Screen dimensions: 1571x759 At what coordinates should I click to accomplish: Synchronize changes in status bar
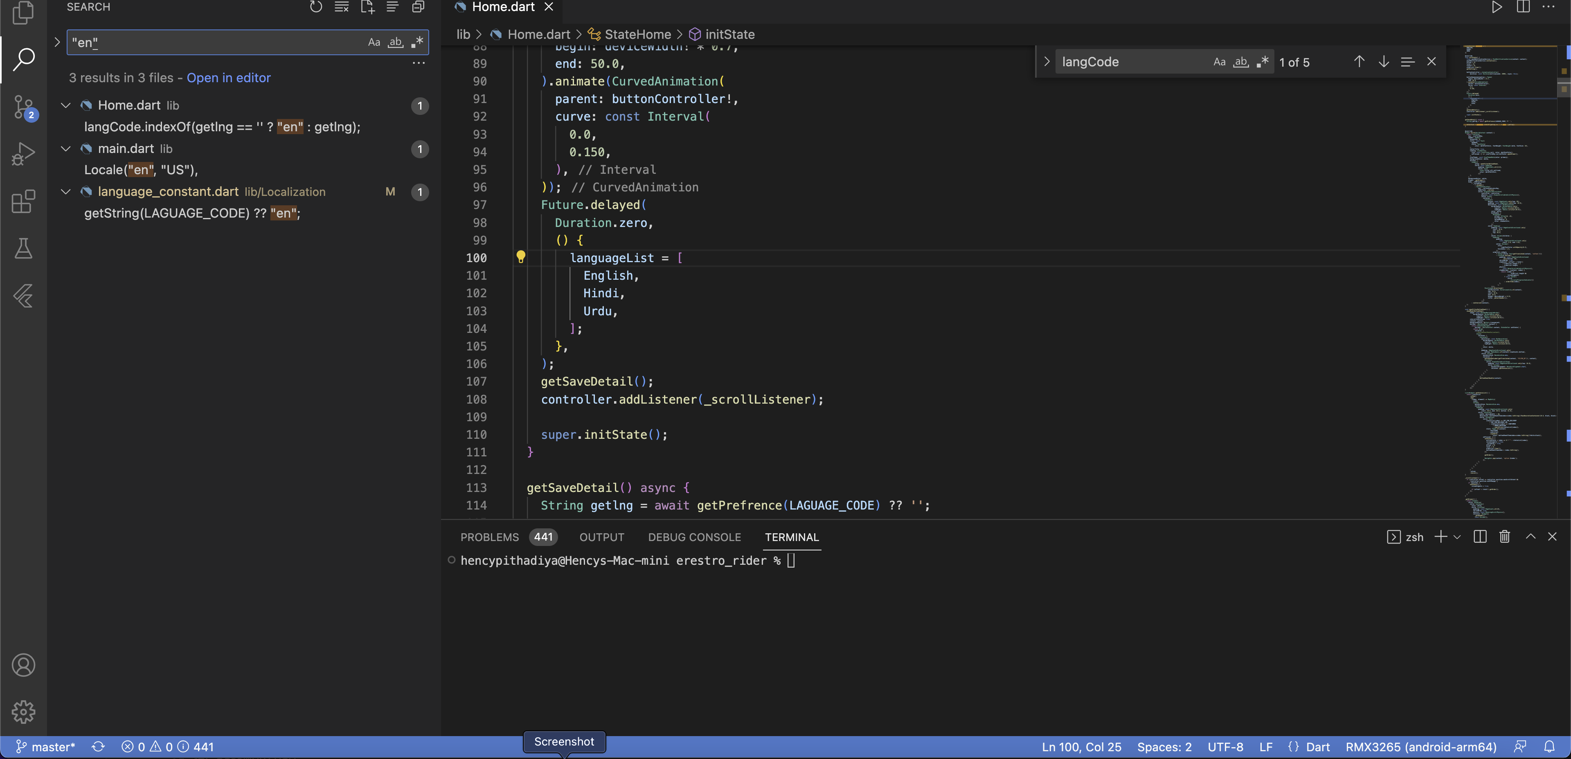click(x=98, y=747)
